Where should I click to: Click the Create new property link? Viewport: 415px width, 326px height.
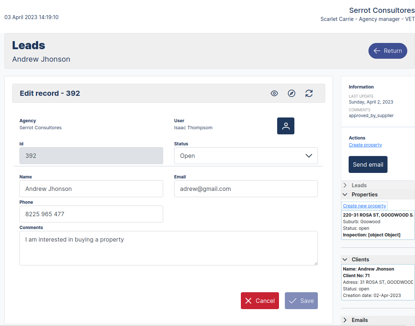click(364, 206)
